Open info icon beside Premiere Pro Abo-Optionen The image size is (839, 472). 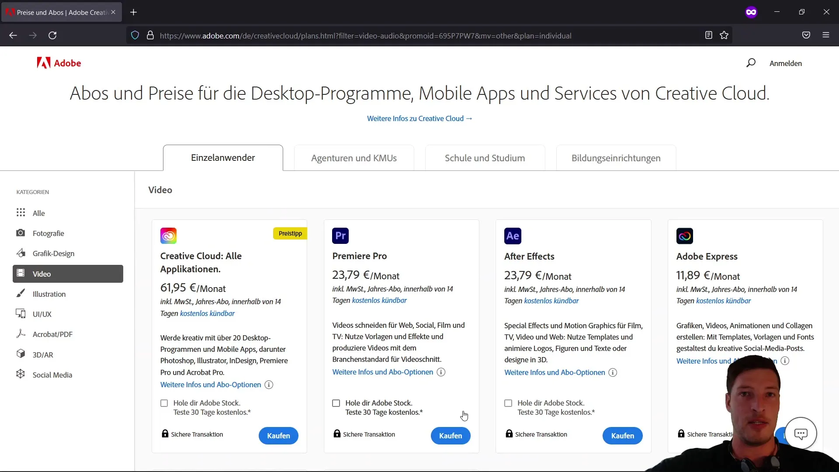(x=441, y=372)
